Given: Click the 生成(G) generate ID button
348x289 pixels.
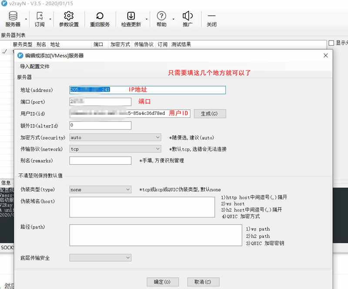Looking at the screenshot, I should [x=210, y=114].
